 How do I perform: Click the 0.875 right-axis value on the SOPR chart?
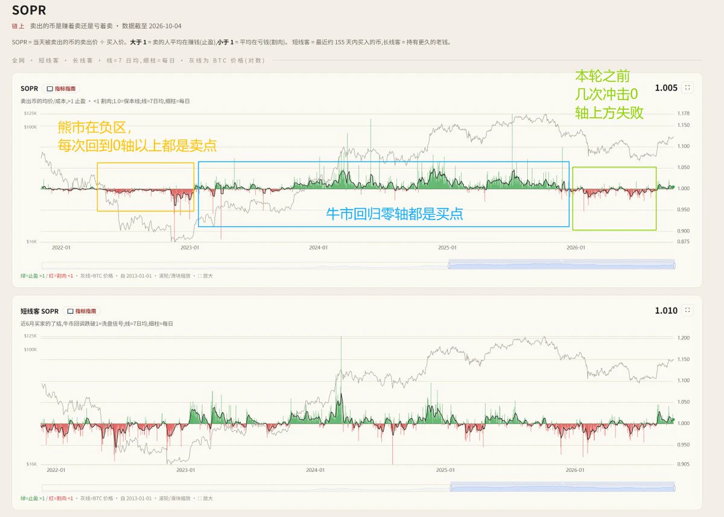(x=684, y=241)
